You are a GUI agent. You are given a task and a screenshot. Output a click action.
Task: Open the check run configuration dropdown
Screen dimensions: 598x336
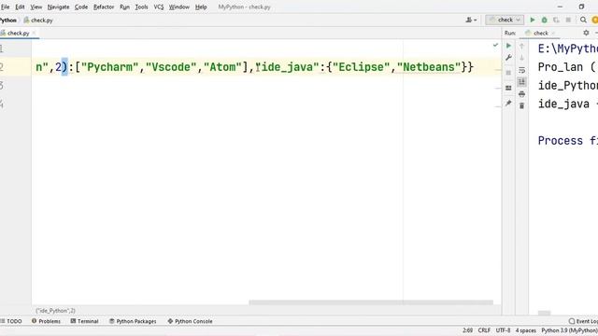[x=505, y=20]
